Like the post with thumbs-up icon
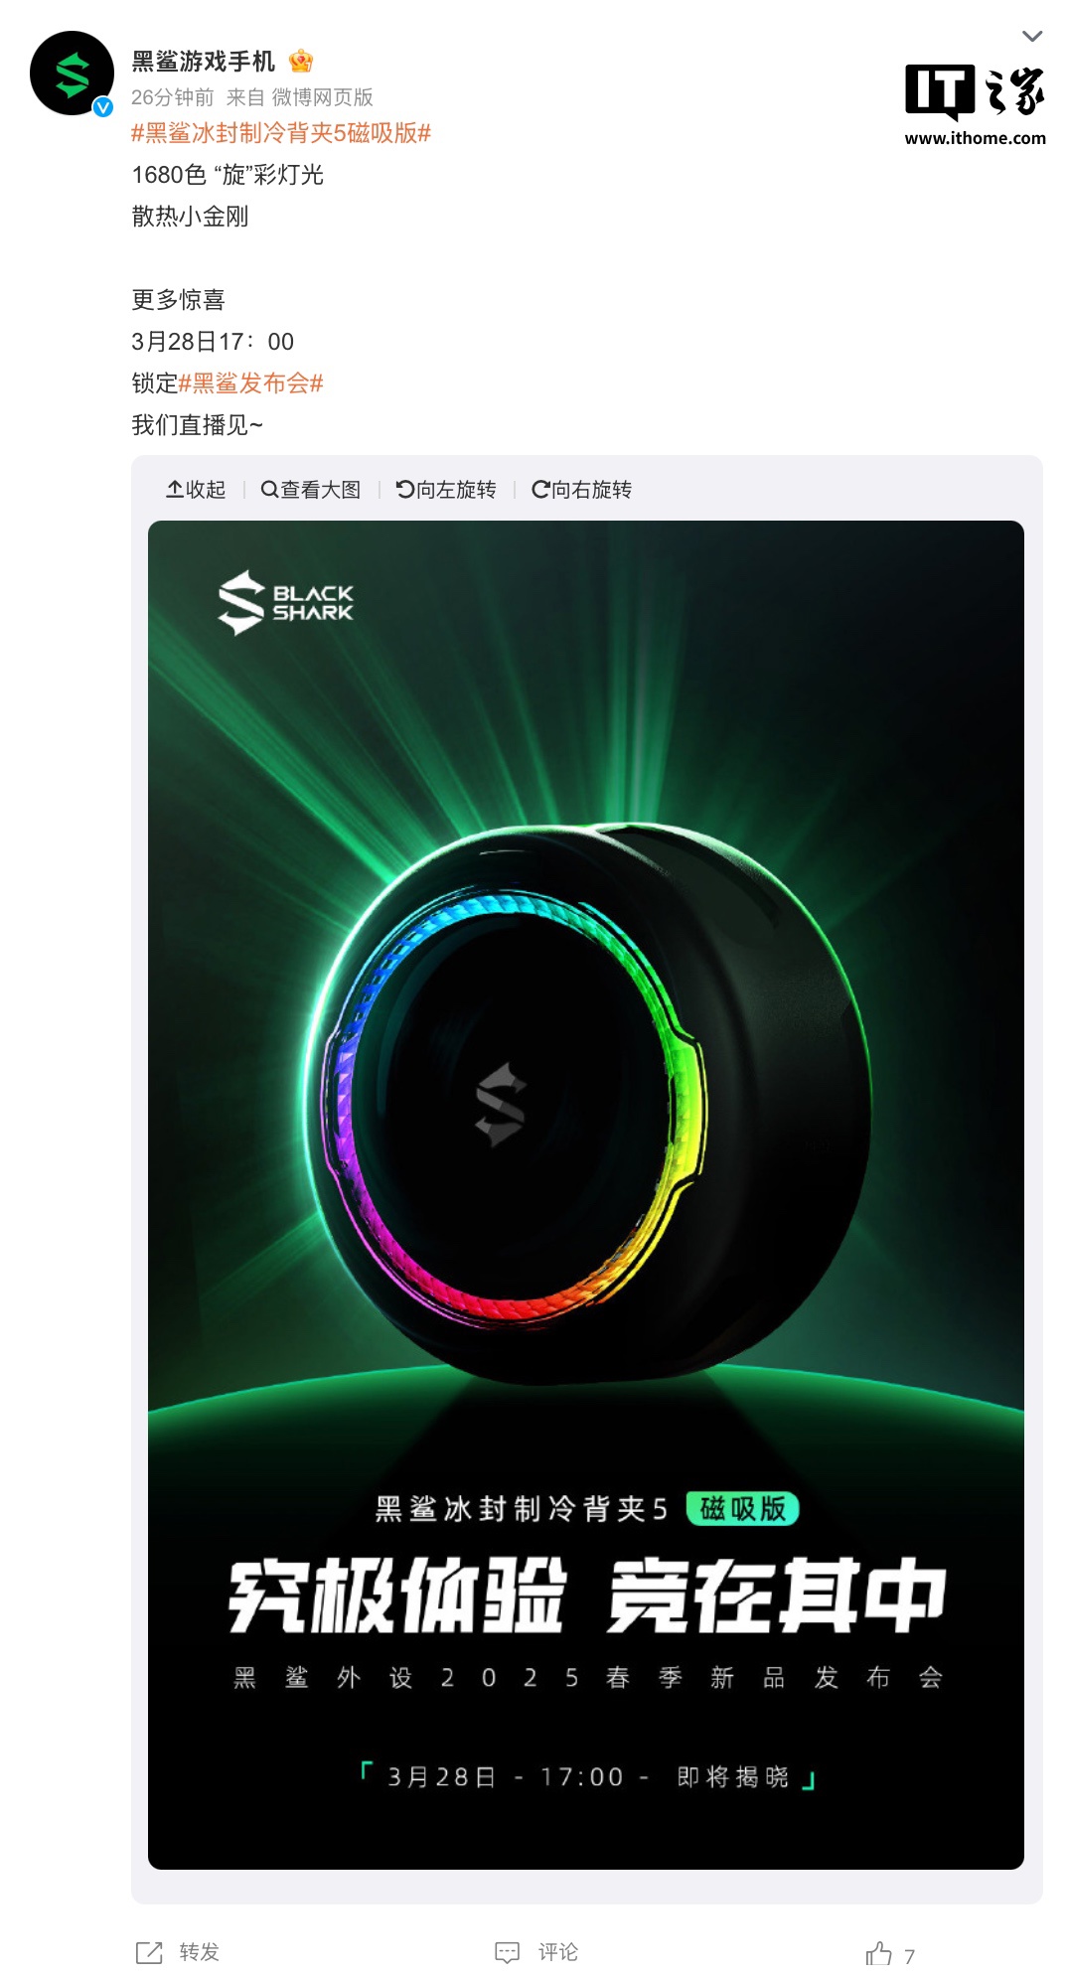The width and height of the screenshot is (1067, 1977). point(878,1953)
